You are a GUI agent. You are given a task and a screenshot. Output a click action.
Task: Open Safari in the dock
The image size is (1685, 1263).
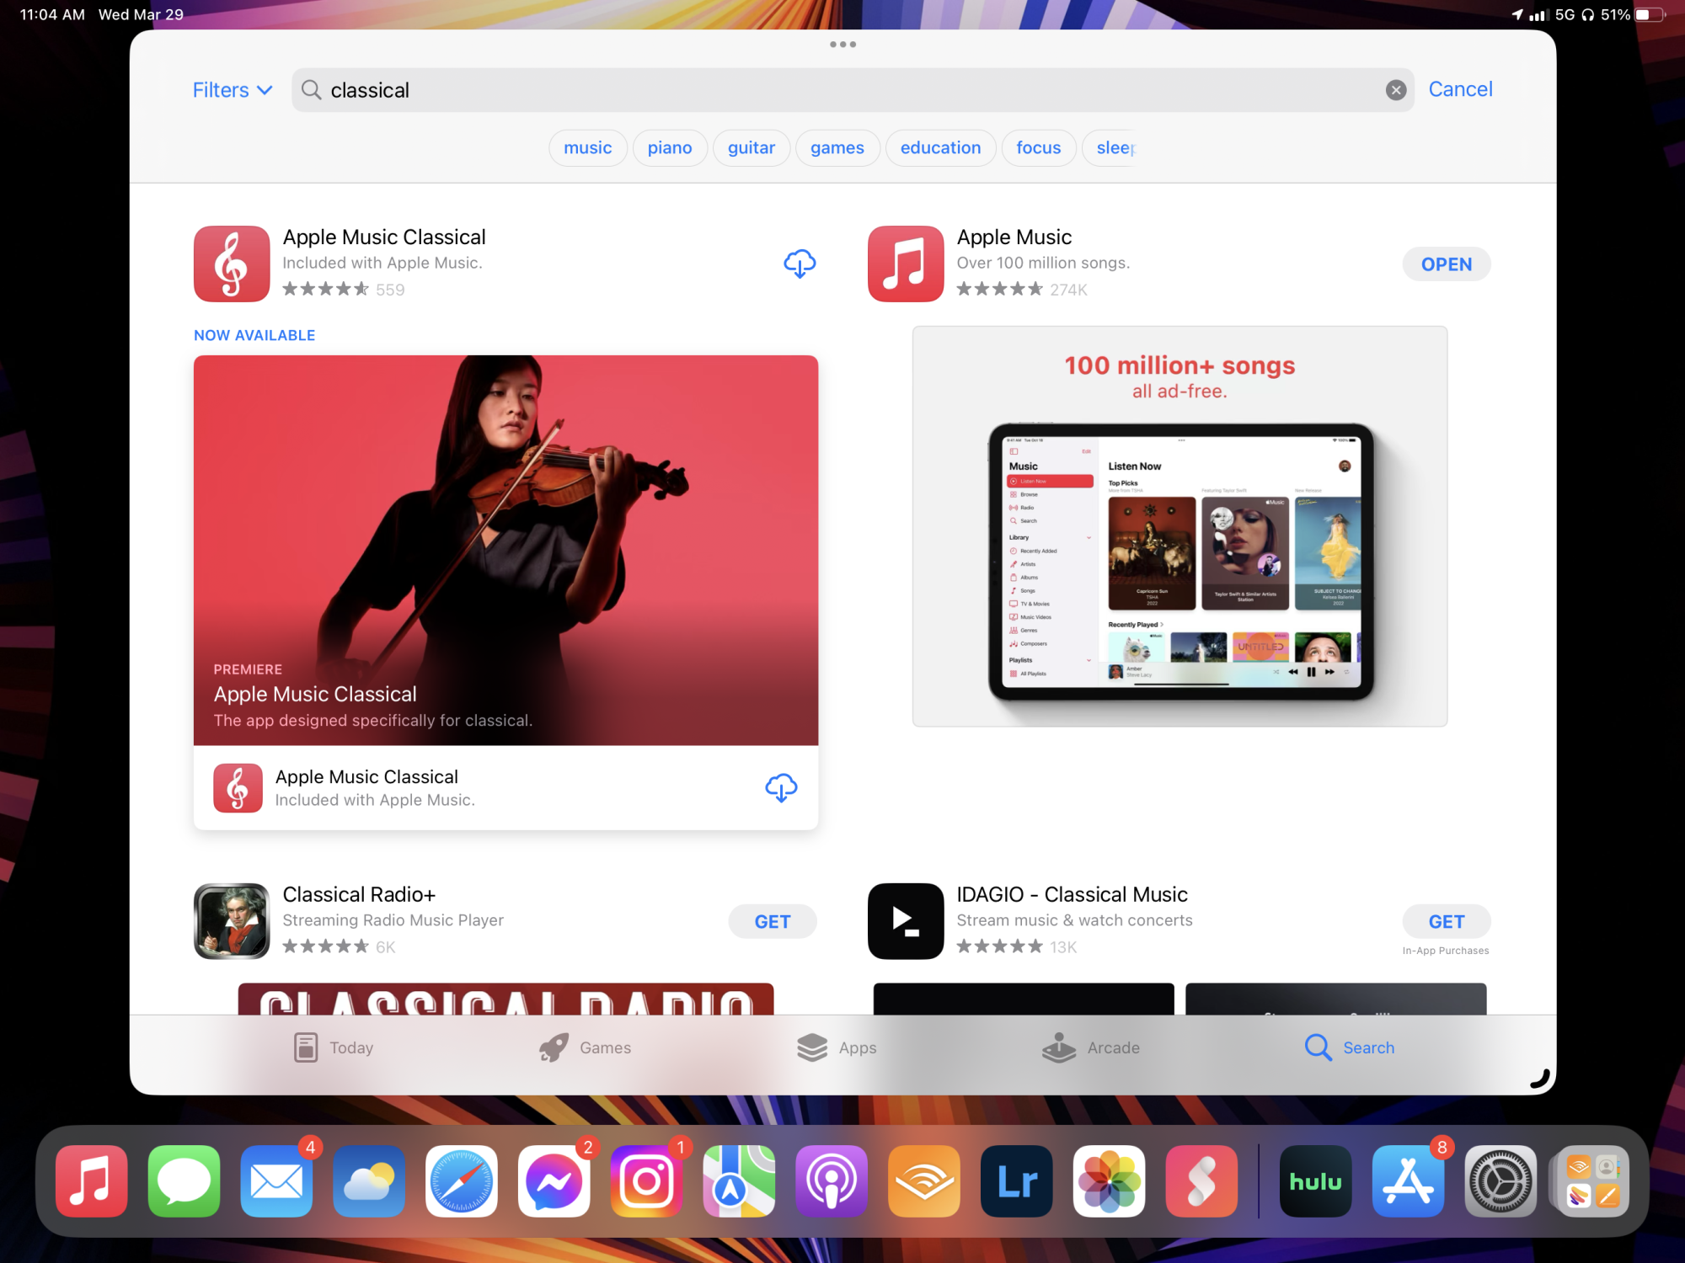click(462, 1181)
